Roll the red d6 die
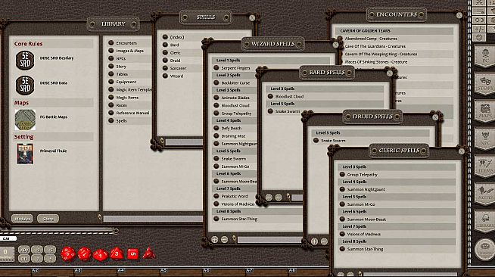The height and width of the screenshot is (277, 495). click(132, 254)
